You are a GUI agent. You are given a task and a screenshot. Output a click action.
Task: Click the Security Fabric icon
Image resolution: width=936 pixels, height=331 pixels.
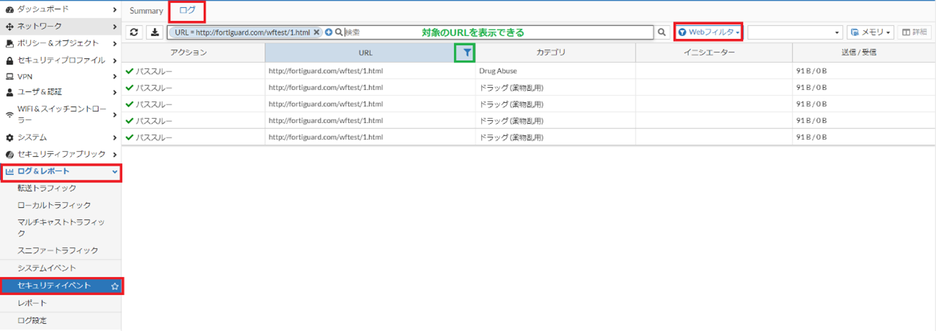9,155
